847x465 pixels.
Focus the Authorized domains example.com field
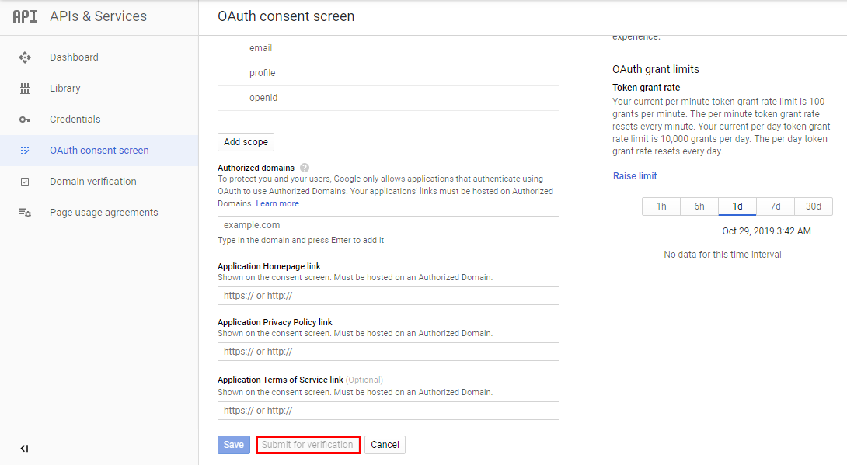(x=389, y=225)
